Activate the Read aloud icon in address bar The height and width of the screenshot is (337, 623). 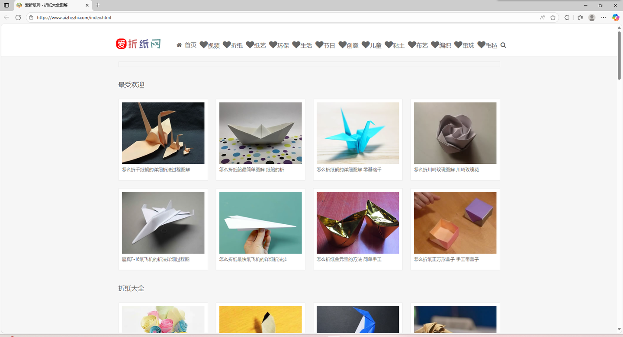pos(543,17)
